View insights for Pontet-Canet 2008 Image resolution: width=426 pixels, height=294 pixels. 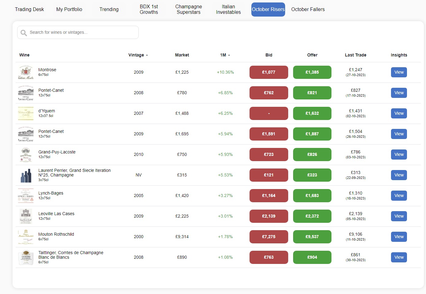[399, 93]
